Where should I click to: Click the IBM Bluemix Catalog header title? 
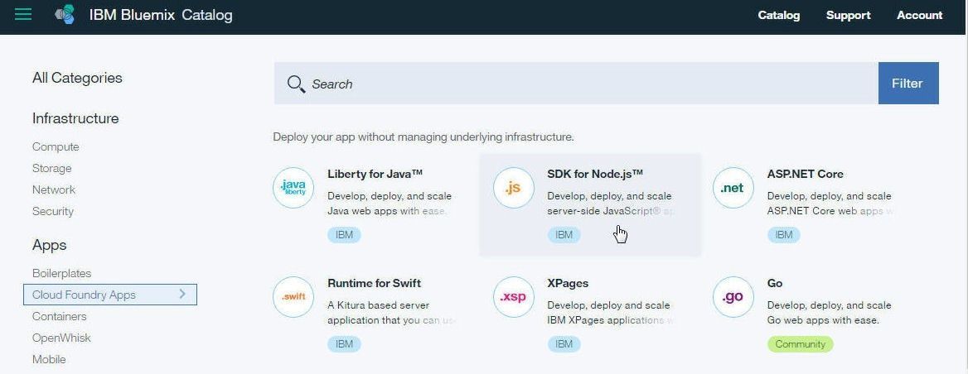click(x=161, y=15)
